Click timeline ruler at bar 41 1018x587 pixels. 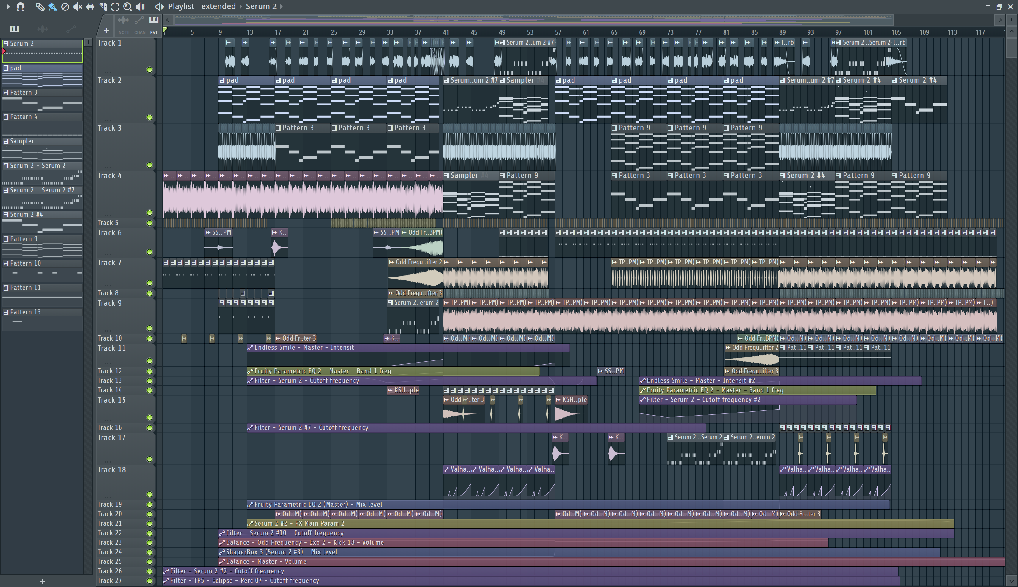446,32
